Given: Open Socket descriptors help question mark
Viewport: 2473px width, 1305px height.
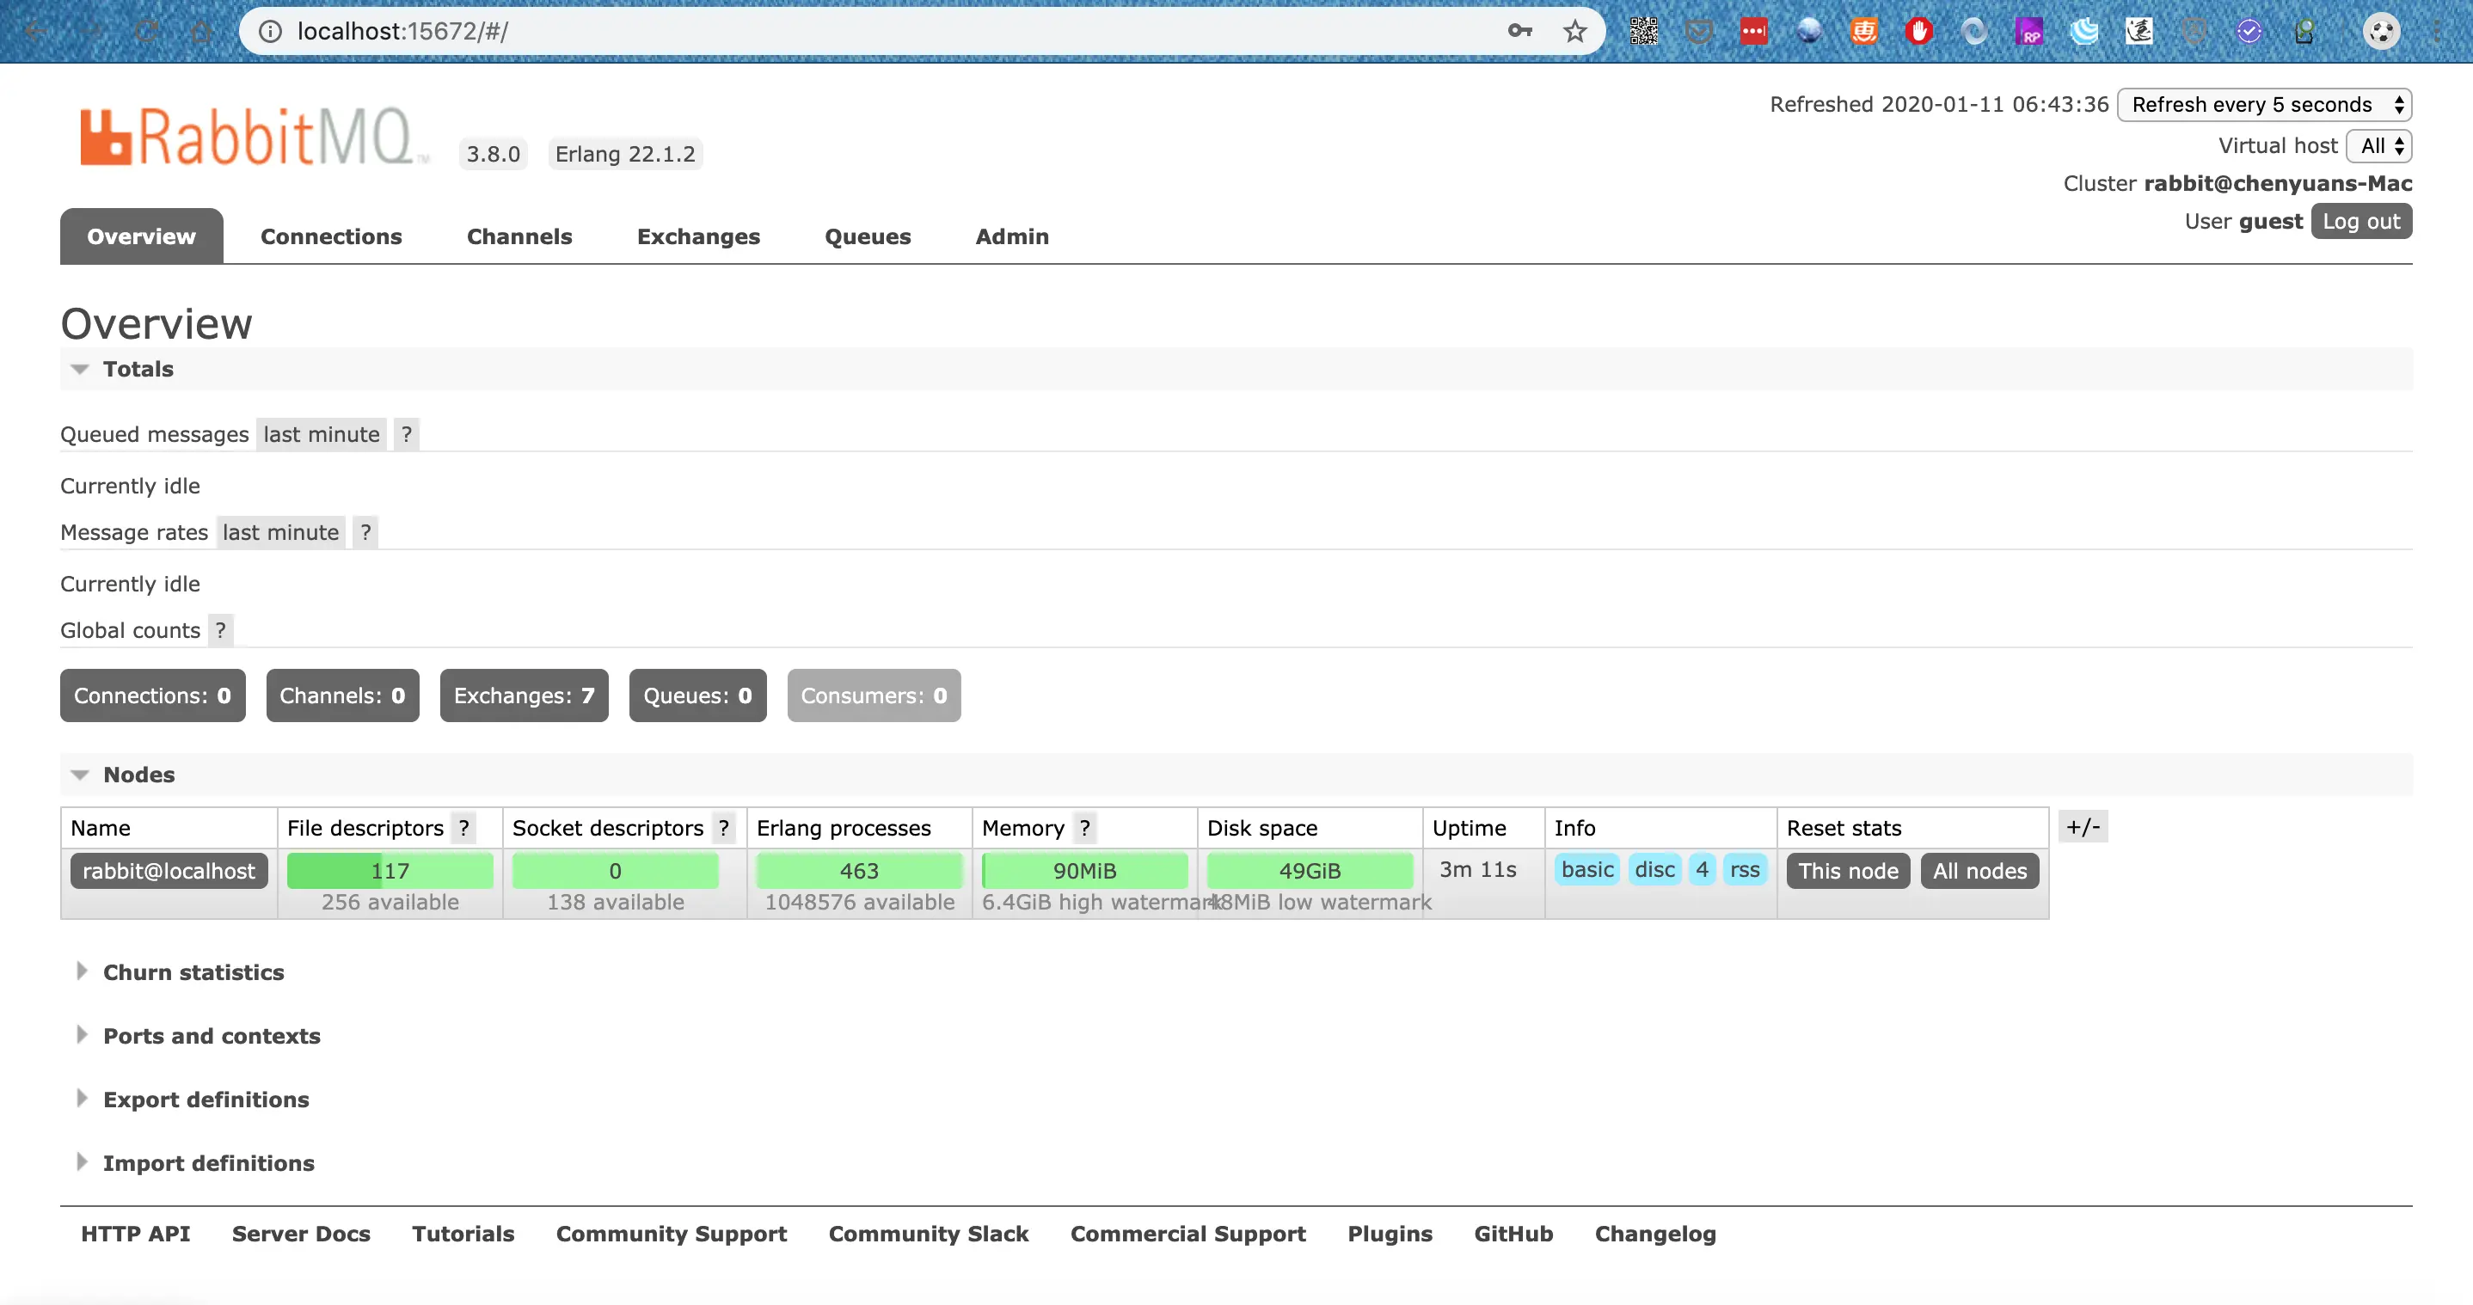Looking at the screenshot, I should (x=724, y=828).
